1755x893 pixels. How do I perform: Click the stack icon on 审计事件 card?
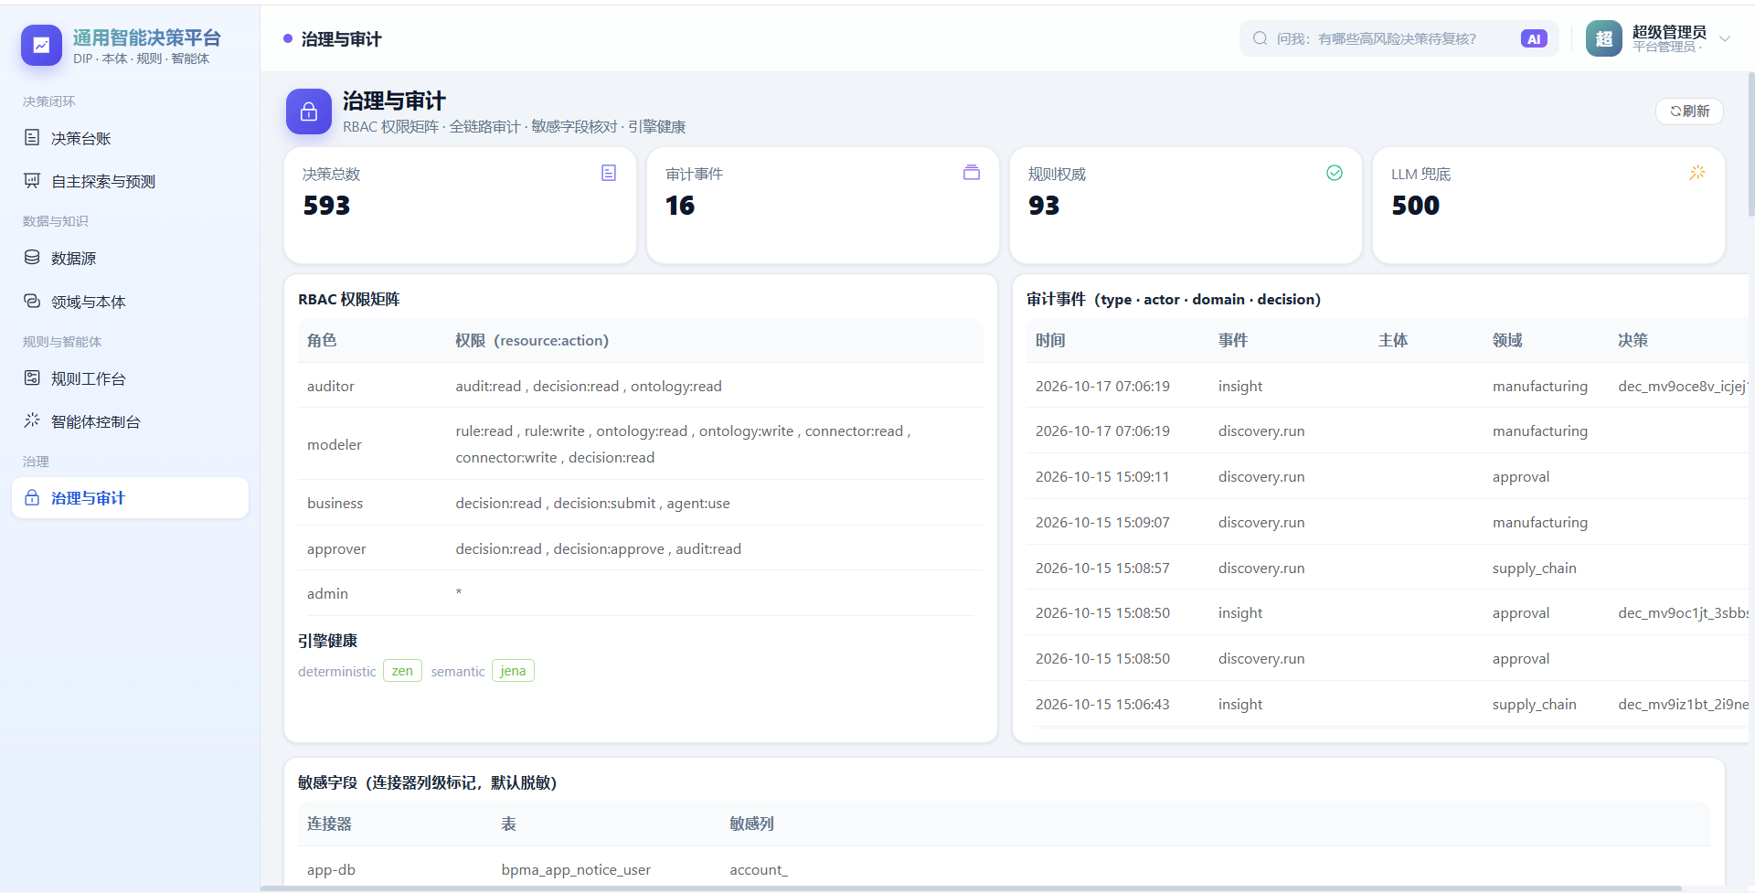click(x=972, y=173)
